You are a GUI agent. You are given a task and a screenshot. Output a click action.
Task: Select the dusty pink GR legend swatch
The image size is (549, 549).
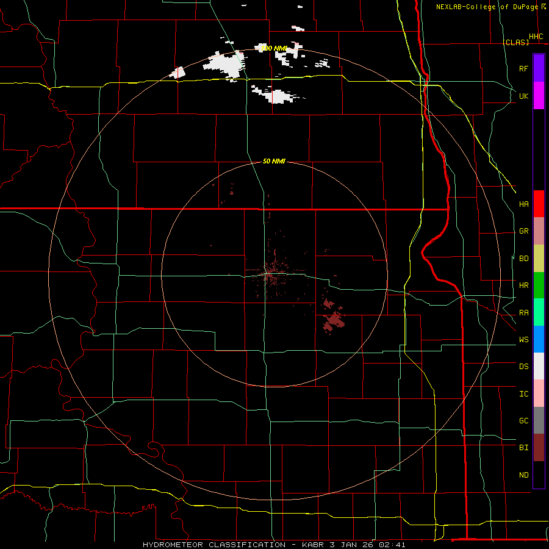click(539, 231)
